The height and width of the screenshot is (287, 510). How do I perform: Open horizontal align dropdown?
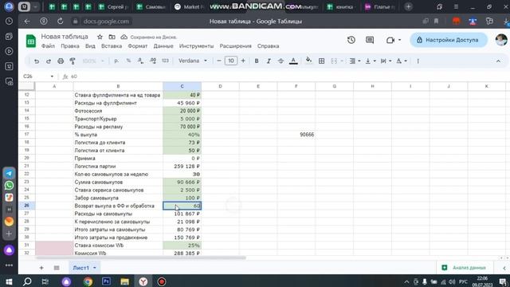(x=355, y=61)
